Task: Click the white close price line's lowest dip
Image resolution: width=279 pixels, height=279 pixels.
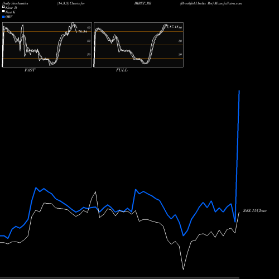Action: tap(183, 269)
